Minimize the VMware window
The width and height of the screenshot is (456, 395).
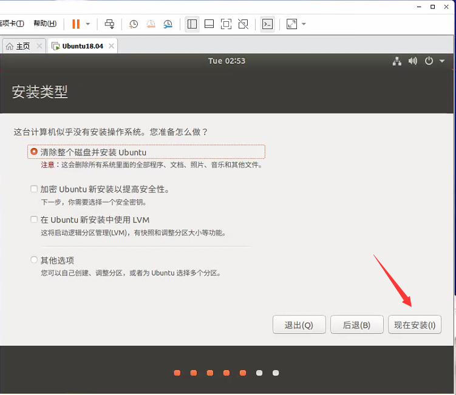[x=419, y=7]
